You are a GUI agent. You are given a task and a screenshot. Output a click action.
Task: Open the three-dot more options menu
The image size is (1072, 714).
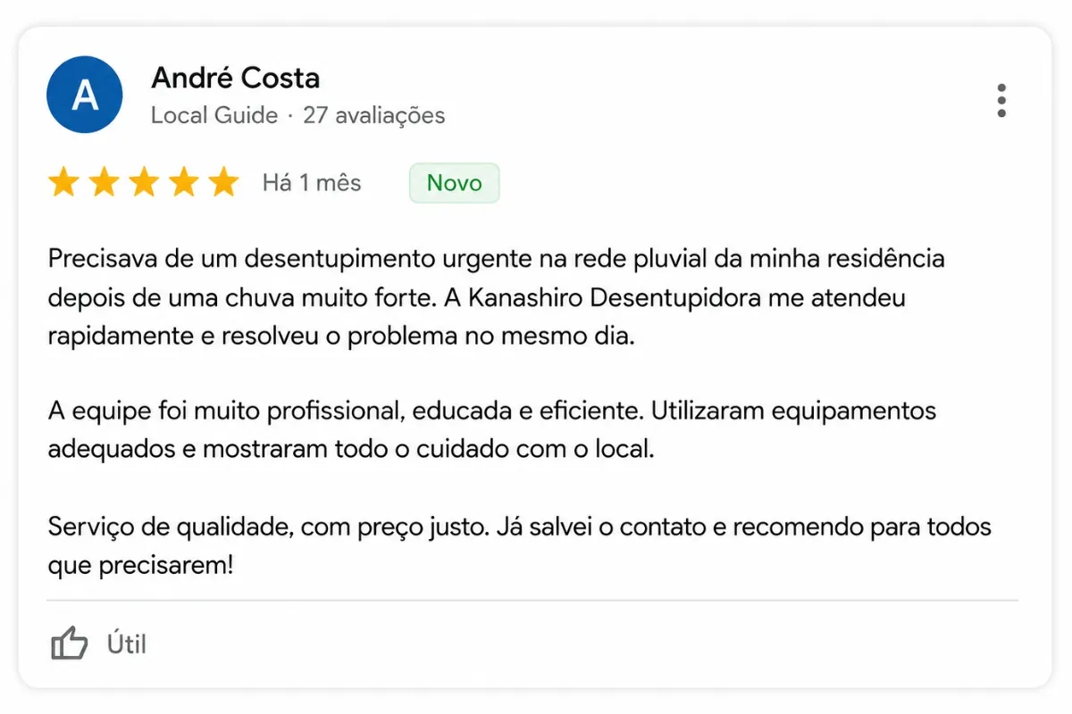point(1001,101)
